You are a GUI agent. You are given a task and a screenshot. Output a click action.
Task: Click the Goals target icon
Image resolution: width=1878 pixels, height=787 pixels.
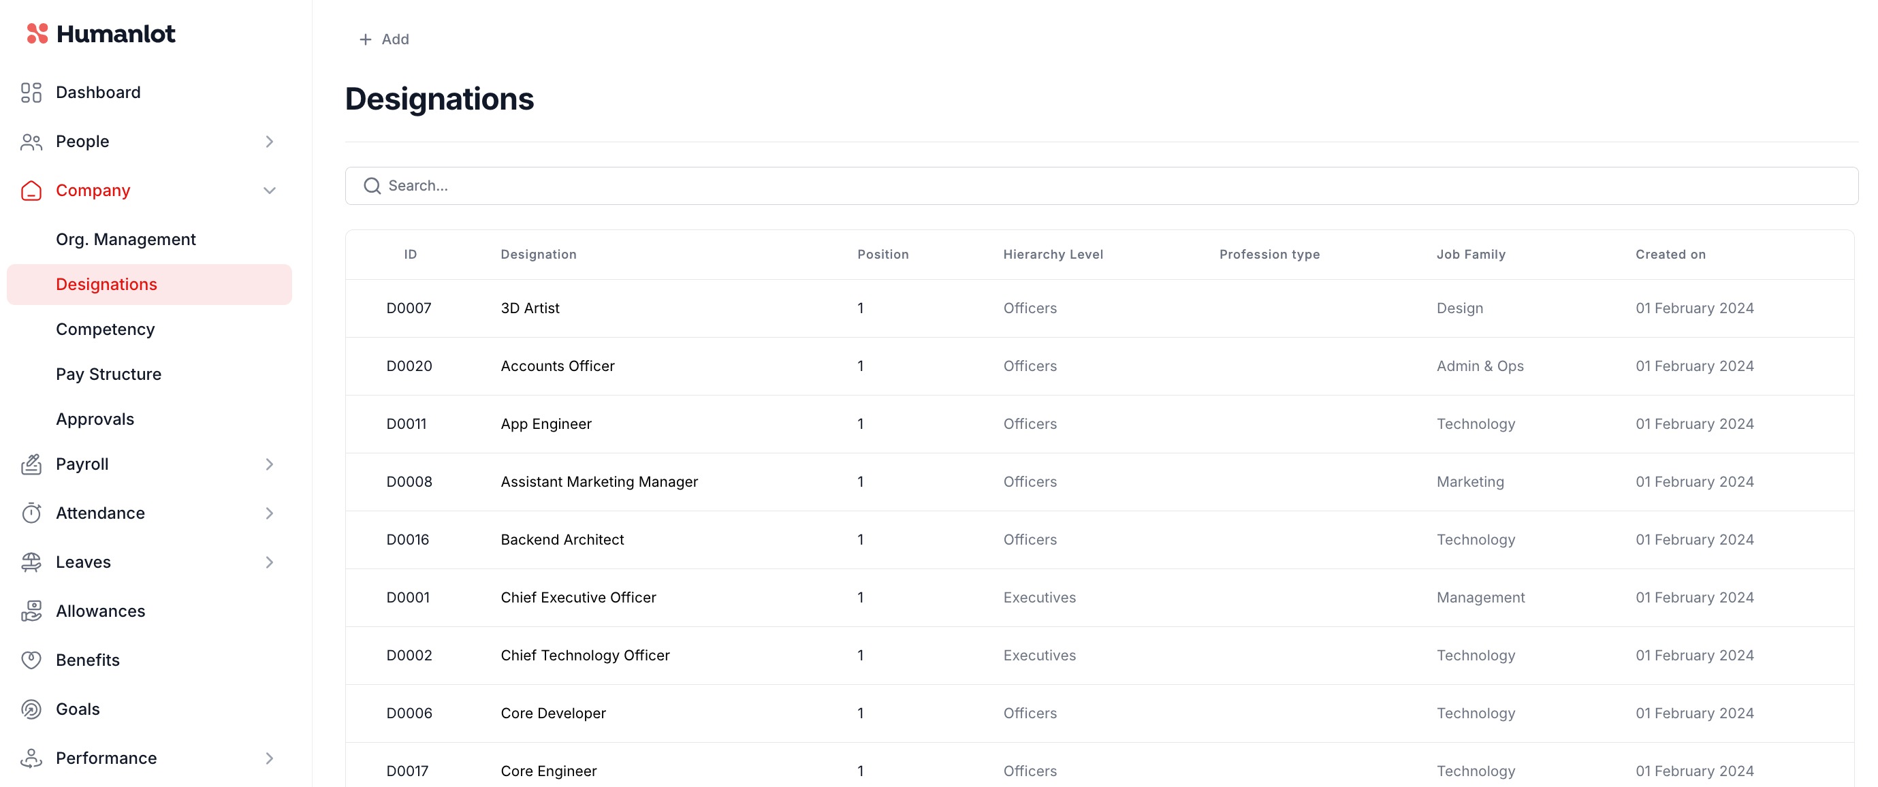31,709
